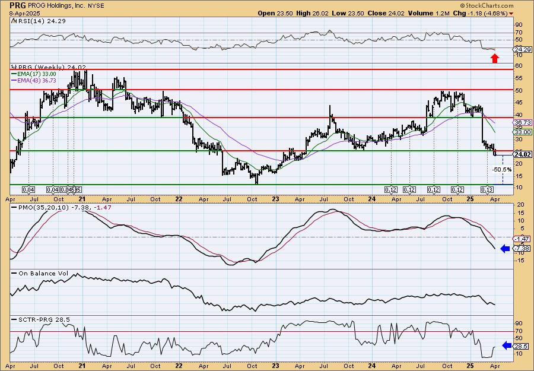Click the -7.38 PMO value tag on the right axis

tap(522, 249)
